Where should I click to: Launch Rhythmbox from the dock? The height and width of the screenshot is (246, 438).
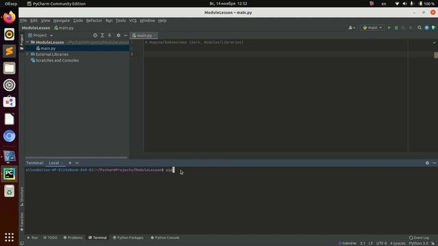pyautogui.click(x=9, y=34)
